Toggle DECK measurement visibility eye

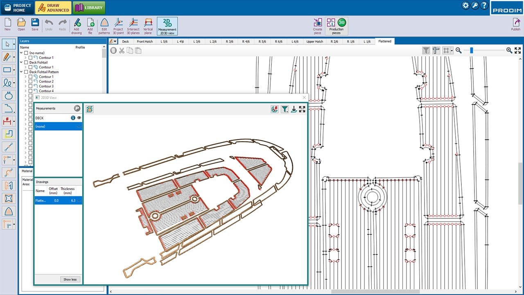[x=79, y=118]
